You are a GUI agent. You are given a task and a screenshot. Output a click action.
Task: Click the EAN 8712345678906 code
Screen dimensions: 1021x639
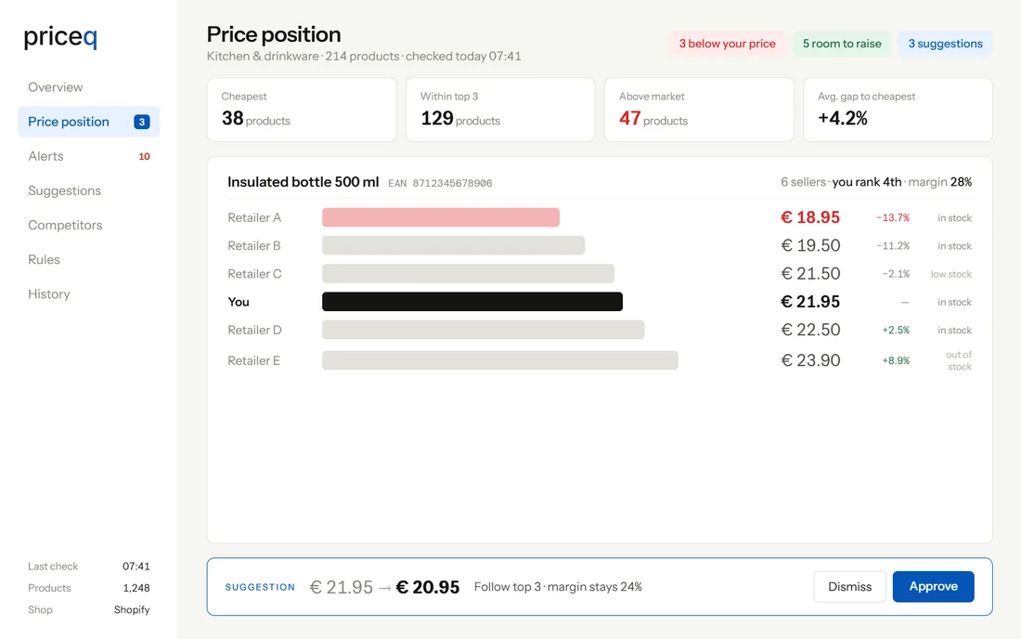(x=440, y=184)
